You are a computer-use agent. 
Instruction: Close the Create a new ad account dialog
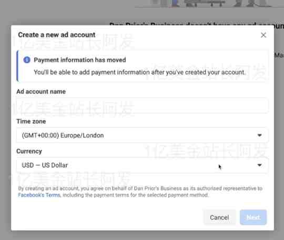(x=263, y=35)
